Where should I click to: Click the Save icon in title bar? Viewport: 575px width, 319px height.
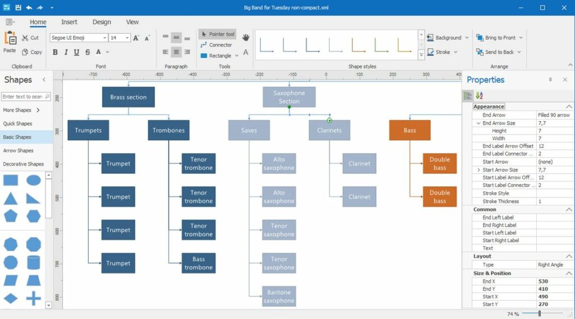click(x=18, y=7)
